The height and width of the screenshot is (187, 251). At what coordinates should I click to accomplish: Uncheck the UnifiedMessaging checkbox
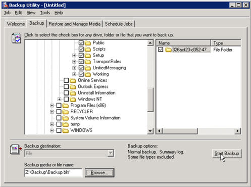81,68
